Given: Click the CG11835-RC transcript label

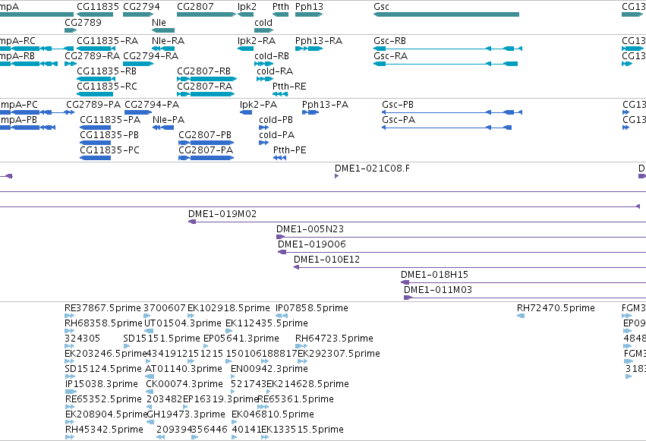Looking at the screenshot, I should [x=107, y=87].
